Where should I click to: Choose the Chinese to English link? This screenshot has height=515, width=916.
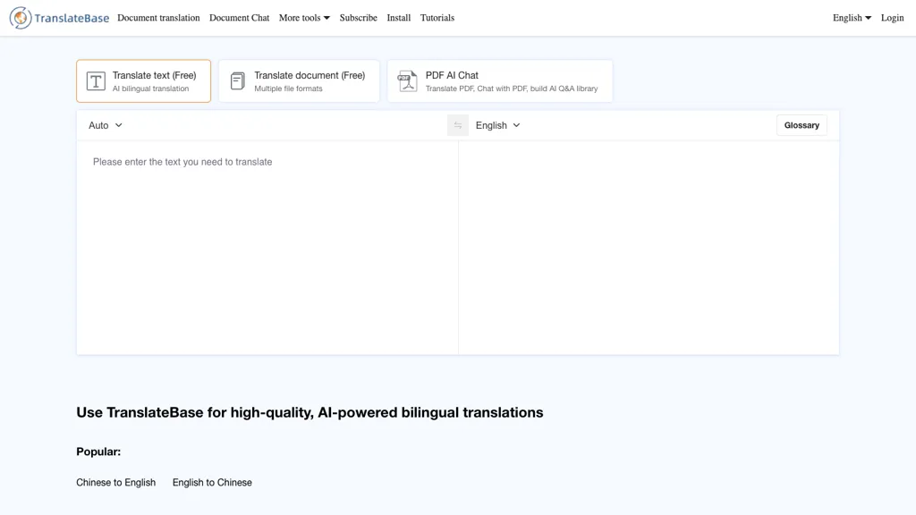[115, 483]
